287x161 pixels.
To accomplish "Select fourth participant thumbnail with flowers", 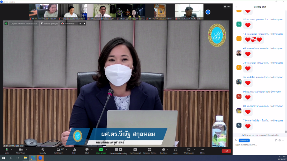I will [131, 12].
